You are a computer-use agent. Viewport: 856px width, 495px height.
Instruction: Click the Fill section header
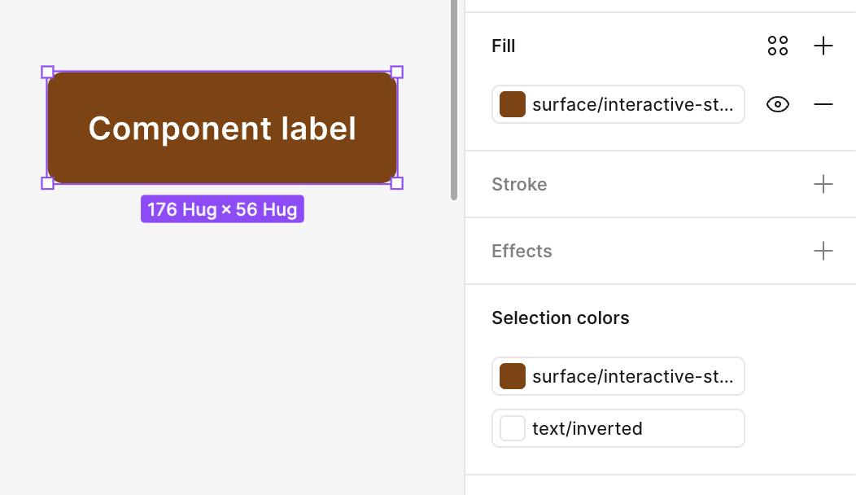503,46
